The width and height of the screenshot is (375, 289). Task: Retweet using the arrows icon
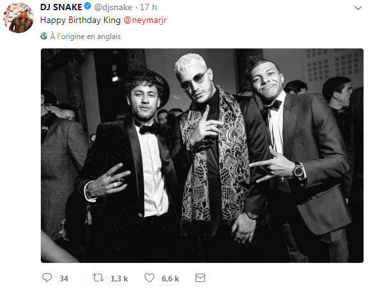click(98, 278)
